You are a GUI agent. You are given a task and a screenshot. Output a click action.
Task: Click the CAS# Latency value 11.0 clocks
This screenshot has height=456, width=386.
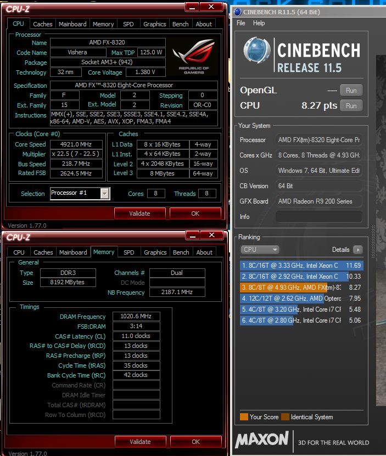(136, 336)
